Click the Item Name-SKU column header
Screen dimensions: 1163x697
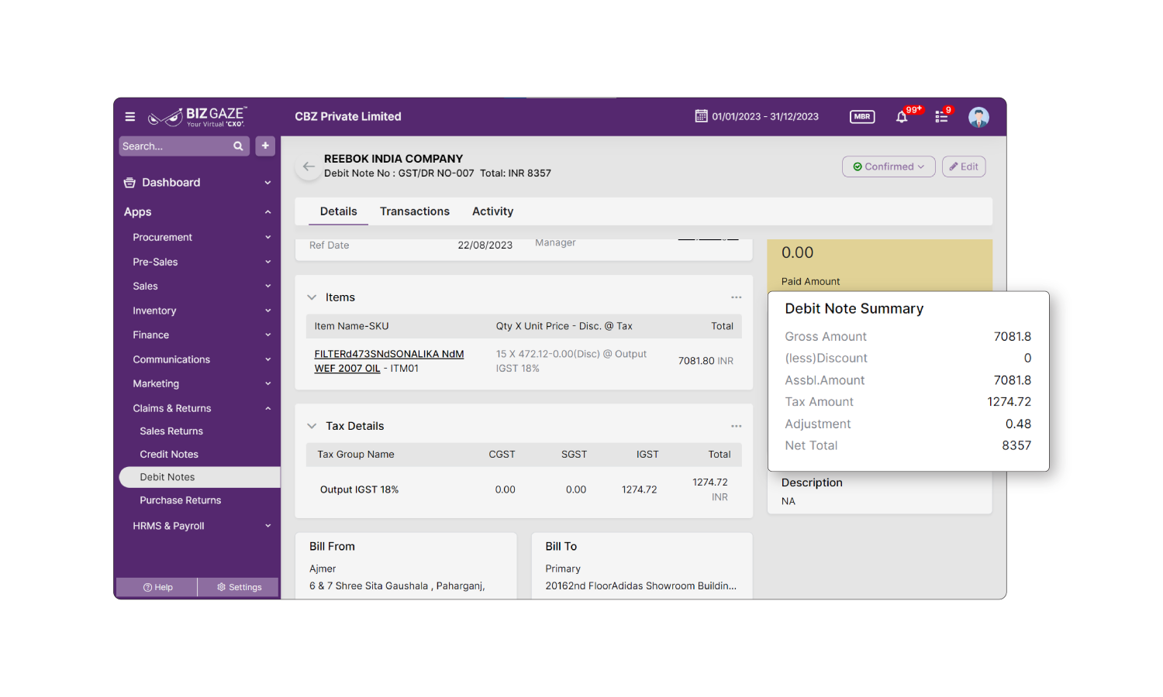pyautogui.click(x=351, y=326)
